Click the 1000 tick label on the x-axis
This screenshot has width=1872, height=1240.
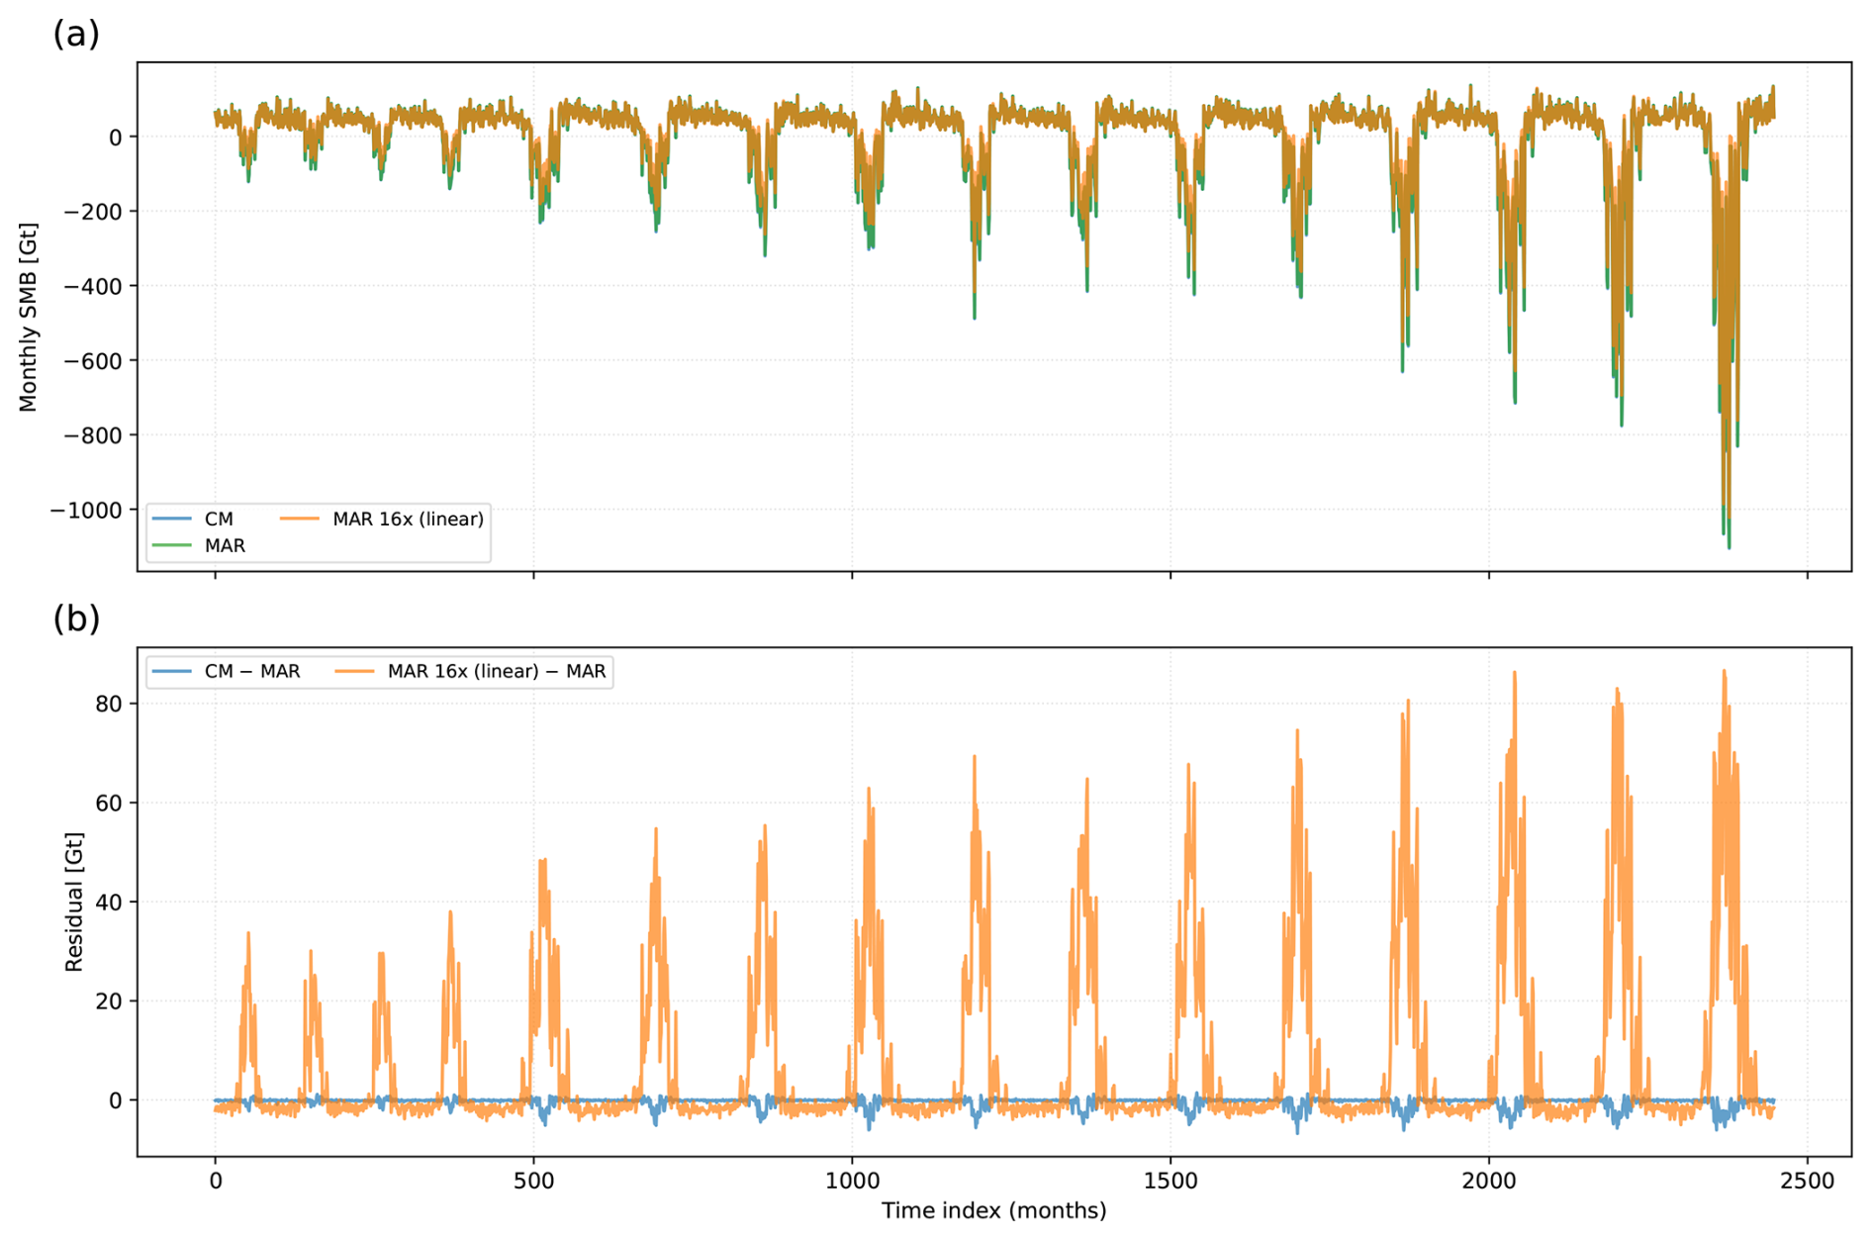click(852, 1181)
